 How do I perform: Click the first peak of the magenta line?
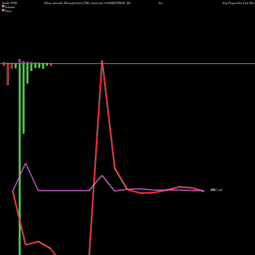(25, 163)
